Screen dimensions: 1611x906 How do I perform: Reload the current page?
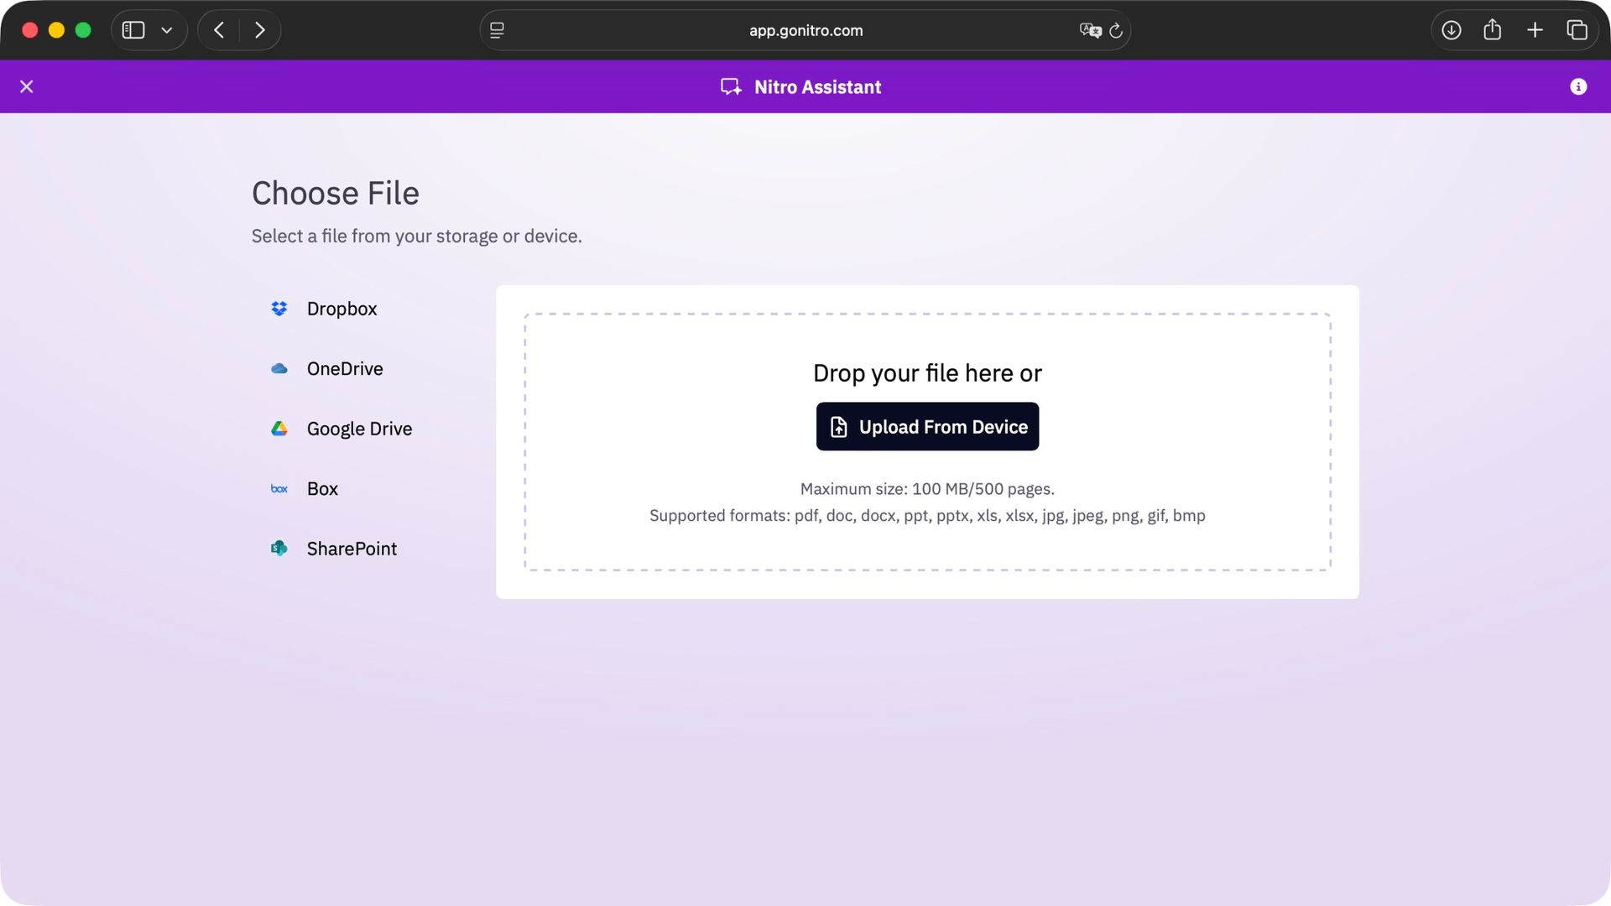(x=1116, y=30)
